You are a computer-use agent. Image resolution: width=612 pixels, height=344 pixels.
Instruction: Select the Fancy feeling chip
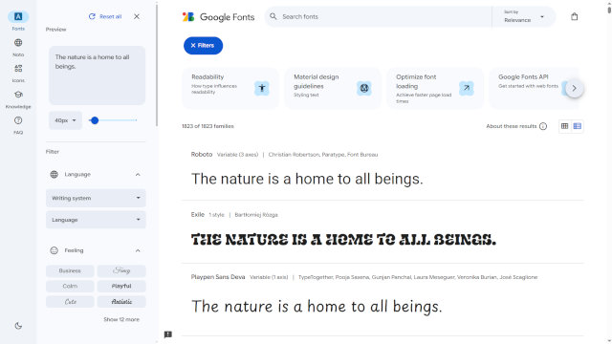click(x=121, y=270)
